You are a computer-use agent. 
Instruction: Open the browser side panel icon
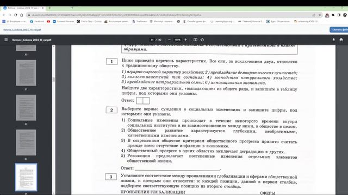point(339,15)
